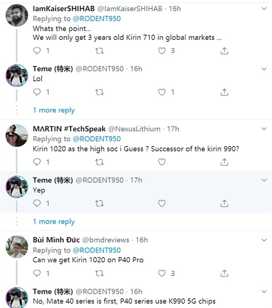
Task: Show 1 more reply under Teme's "Yep"
Action: (54, 221)
